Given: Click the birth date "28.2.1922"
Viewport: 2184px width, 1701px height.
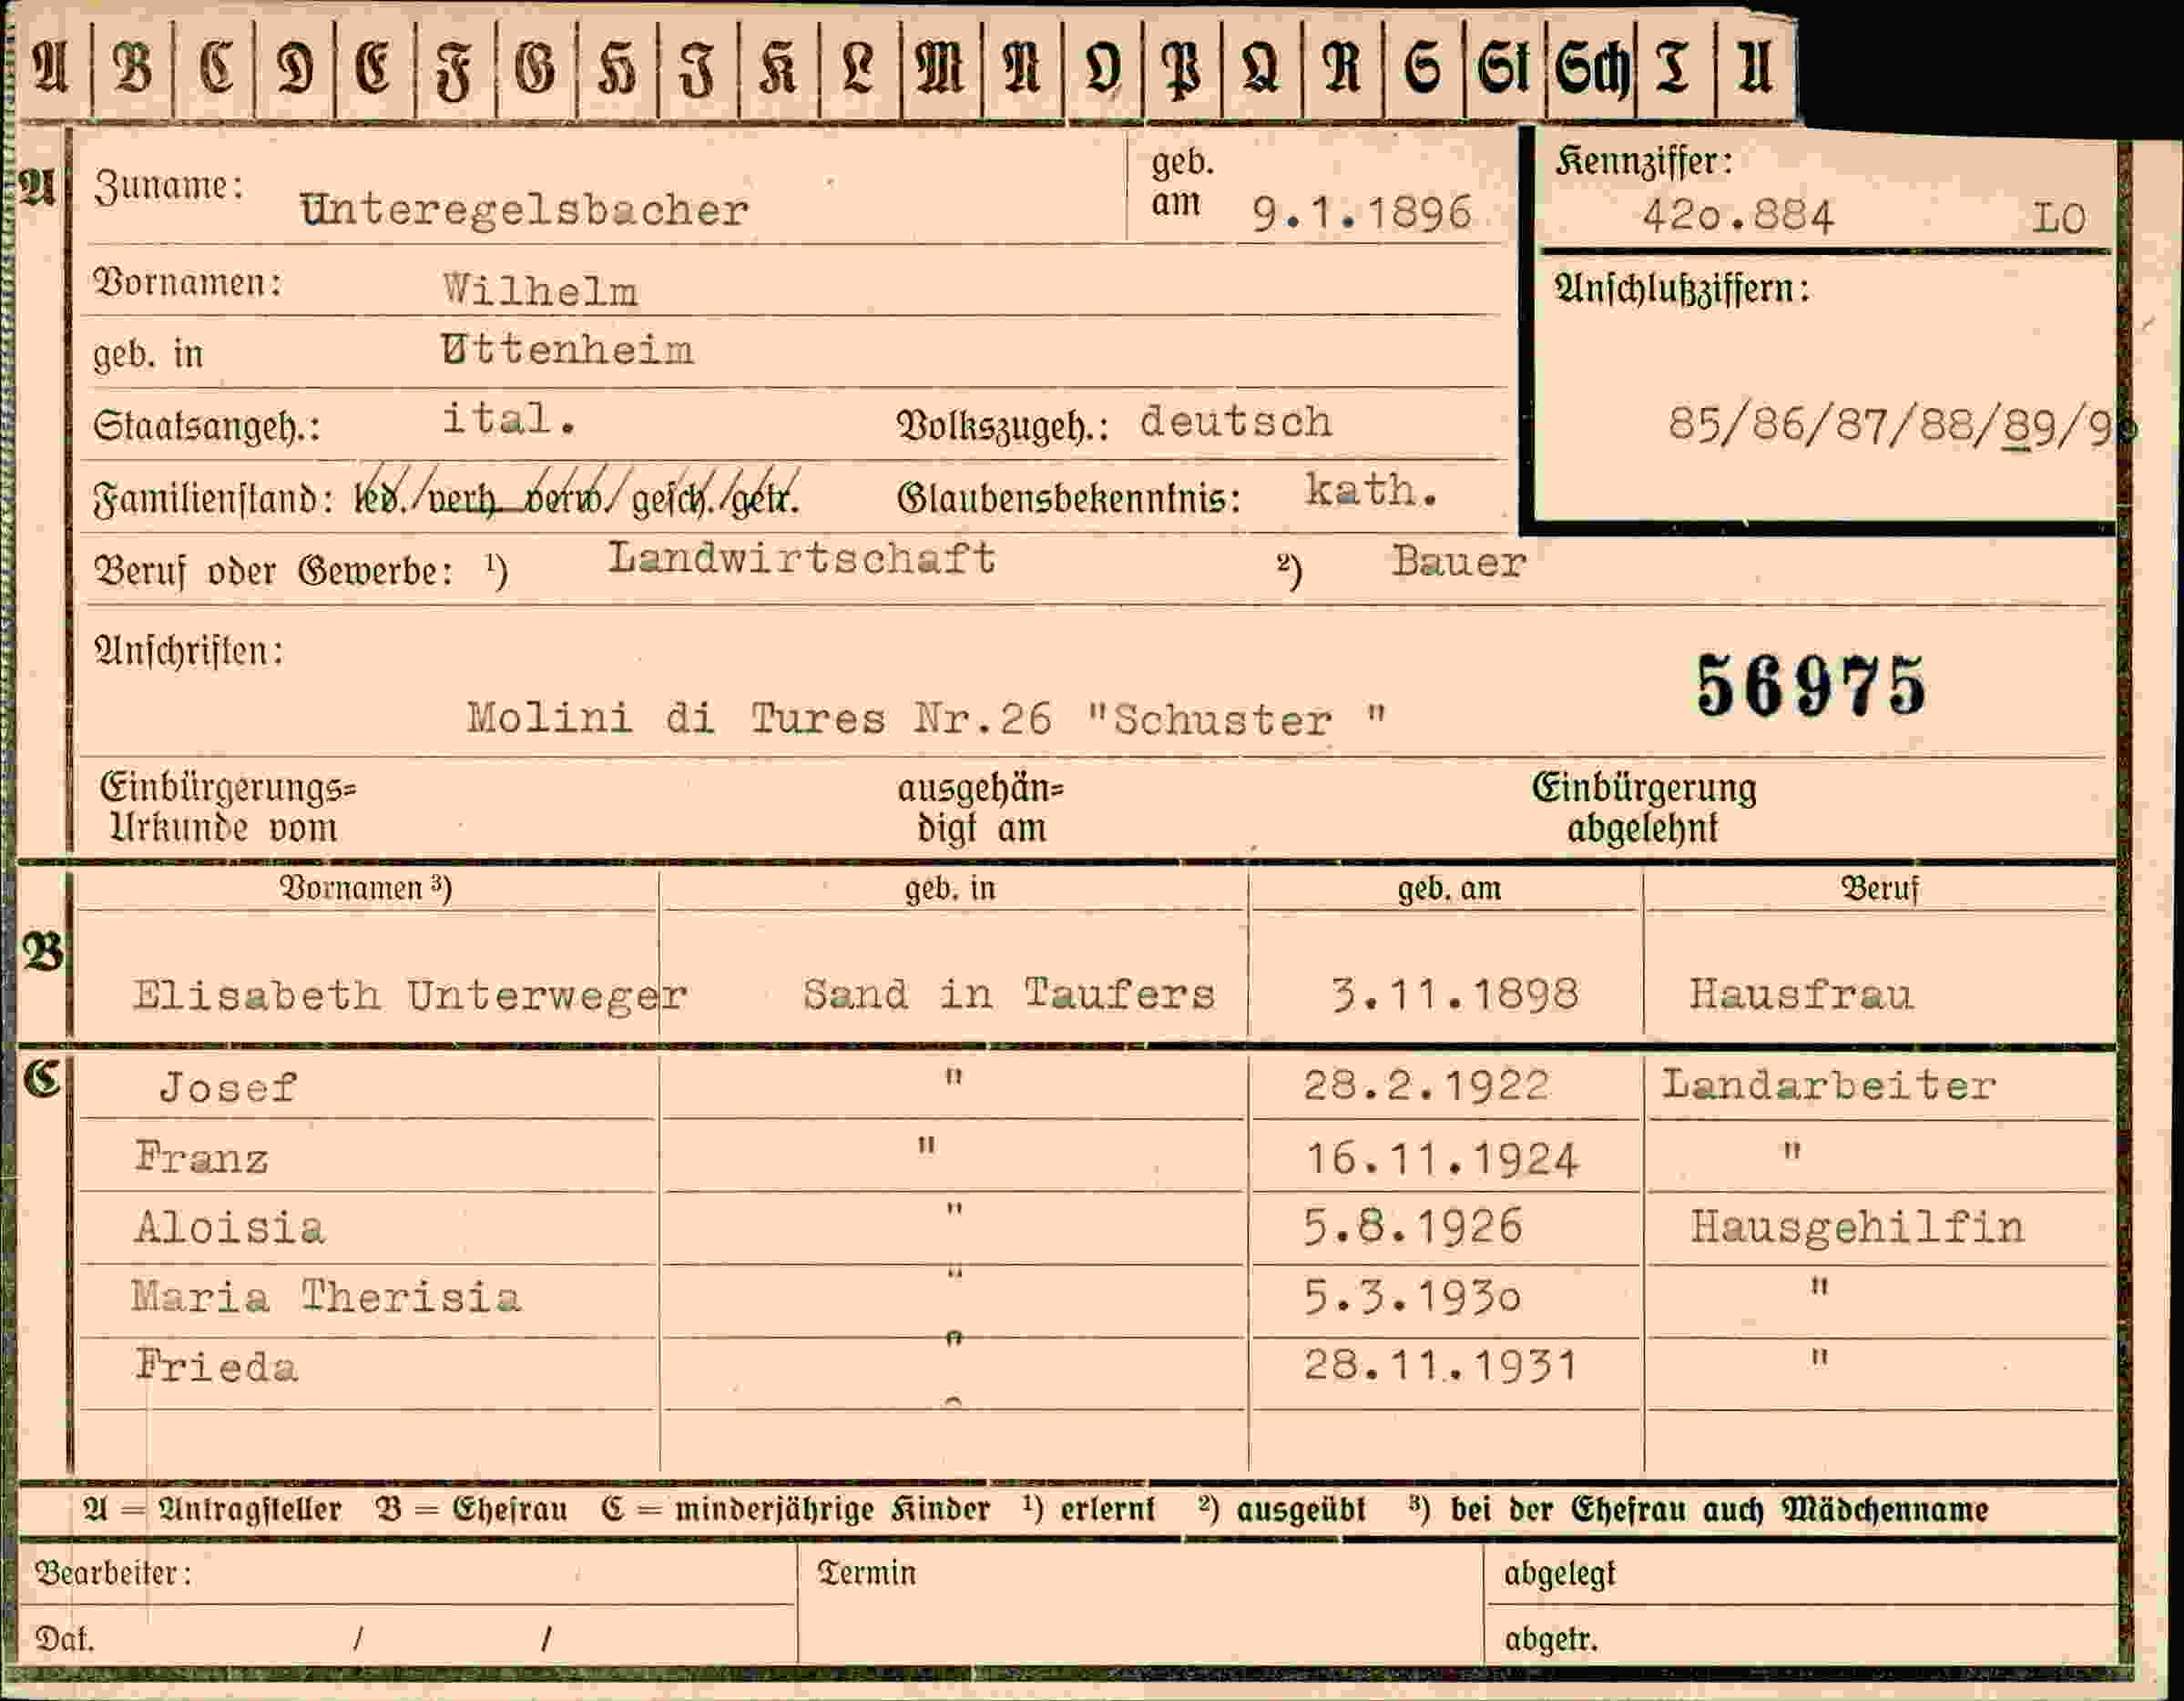Looking at the screenshot, I should pyautogui.click(x=1426, y=1085).
